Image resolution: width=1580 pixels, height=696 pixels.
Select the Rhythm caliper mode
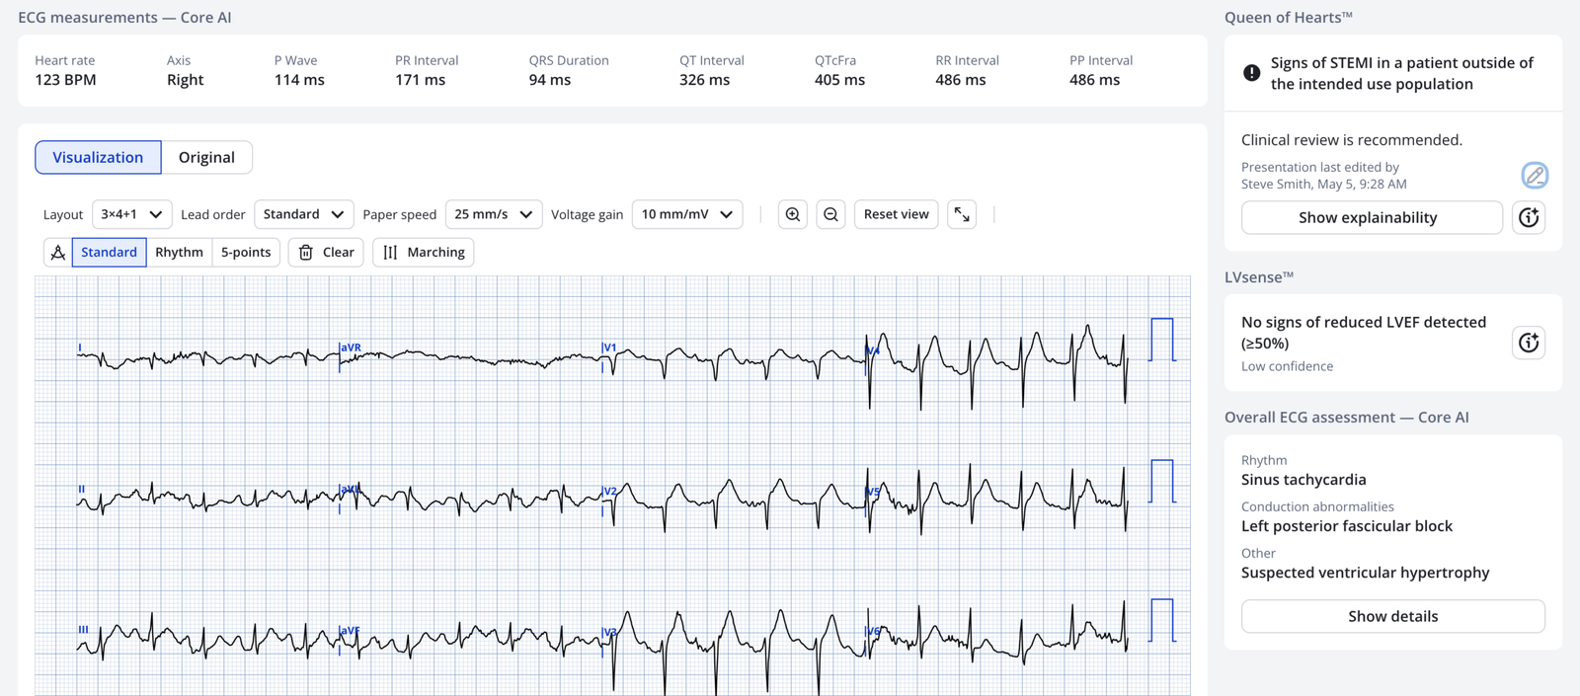(179, 253)
